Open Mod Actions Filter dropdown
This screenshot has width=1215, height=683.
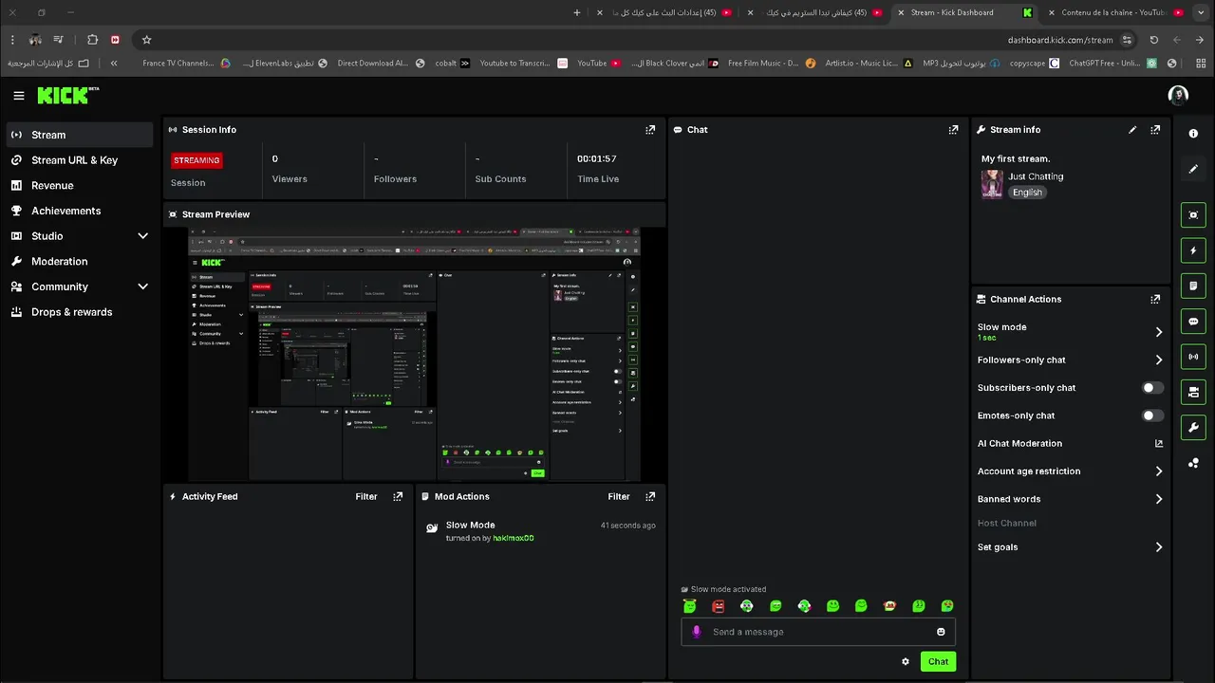619,496
